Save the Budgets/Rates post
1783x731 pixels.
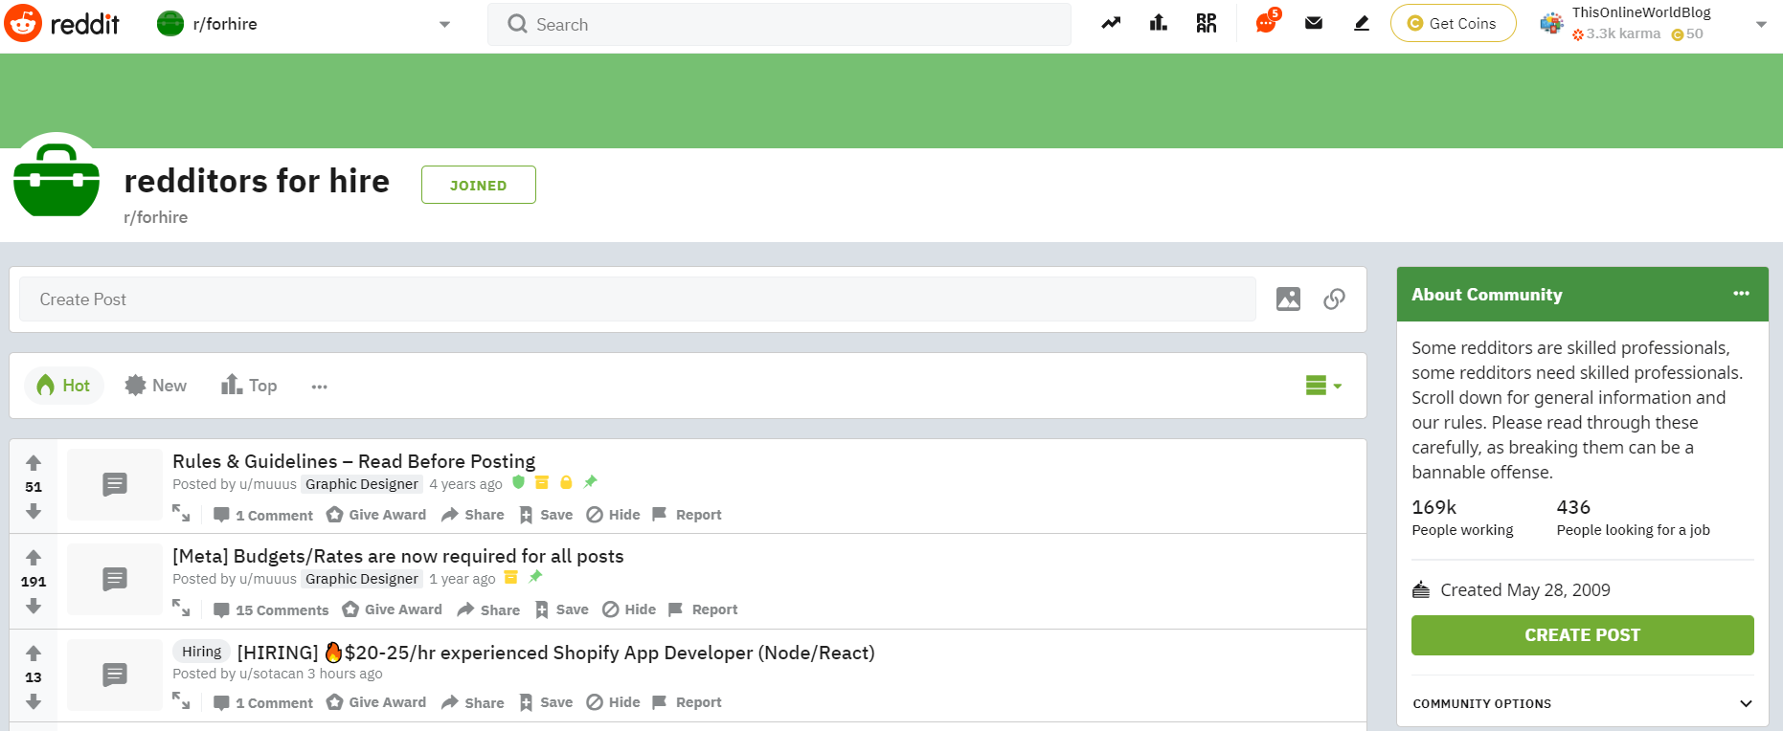coord(561,609)
